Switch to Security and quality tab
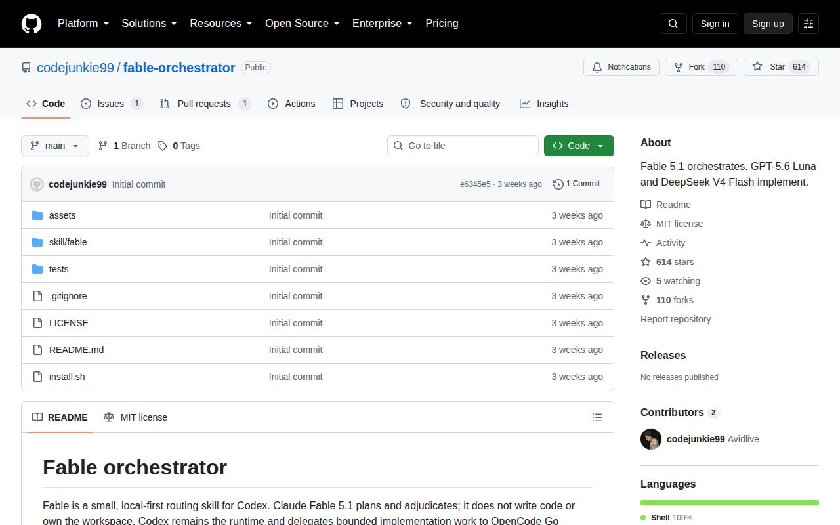The height and width of the screenshot is (525, 840). [450, 104]
